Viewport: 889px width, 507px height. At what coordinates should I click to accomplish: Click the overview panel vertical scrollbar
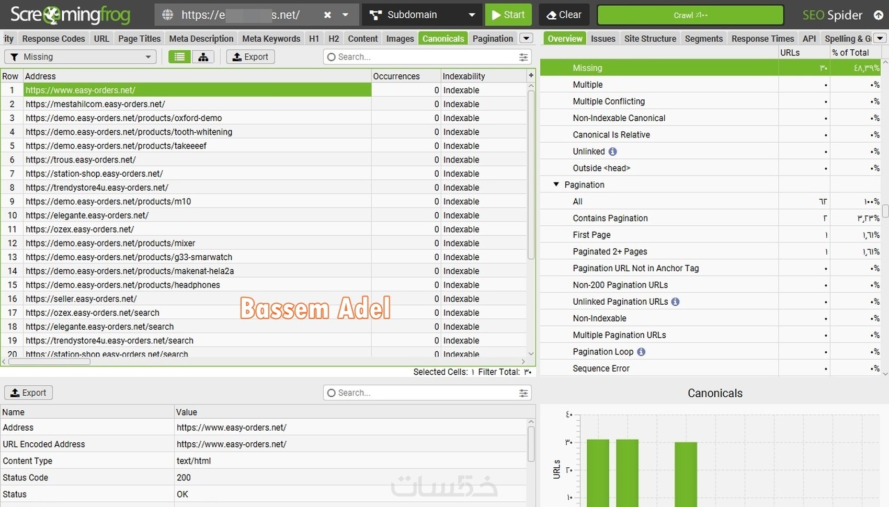[x=885, y=211]
